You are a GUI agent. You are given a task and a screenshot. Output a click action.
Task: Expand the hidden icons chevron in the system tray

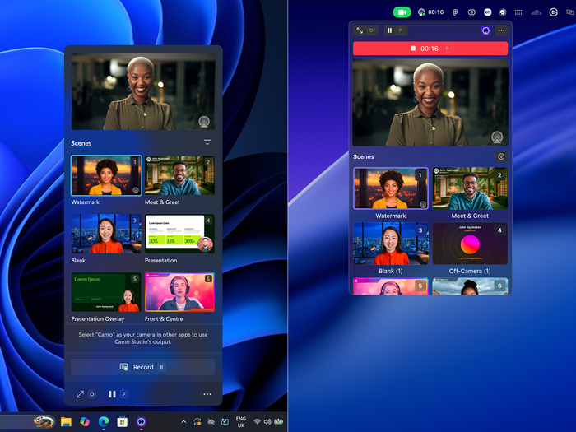click(x=183, y=421)
